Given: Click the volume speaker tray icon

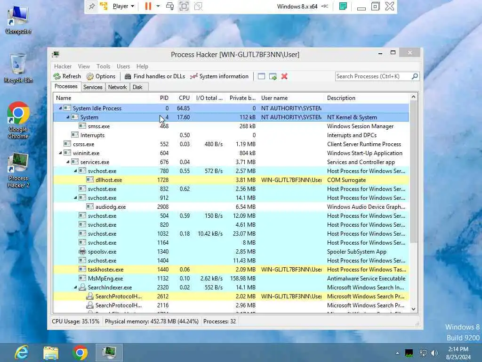Looking at the screenshot, I should tap(434, 353).
